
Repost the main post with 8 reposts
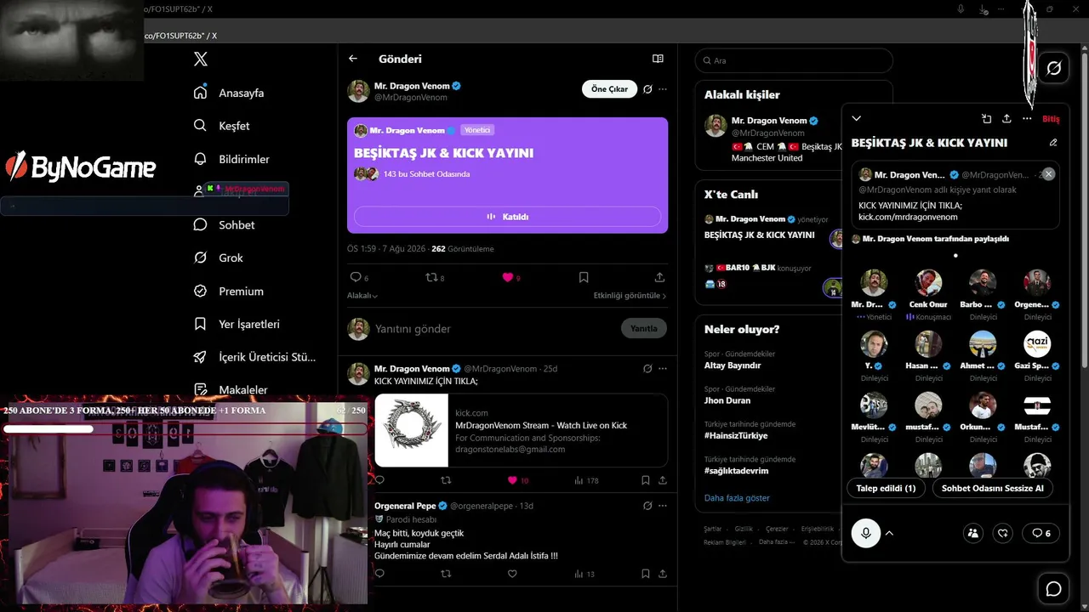click(x=431, y=277)
